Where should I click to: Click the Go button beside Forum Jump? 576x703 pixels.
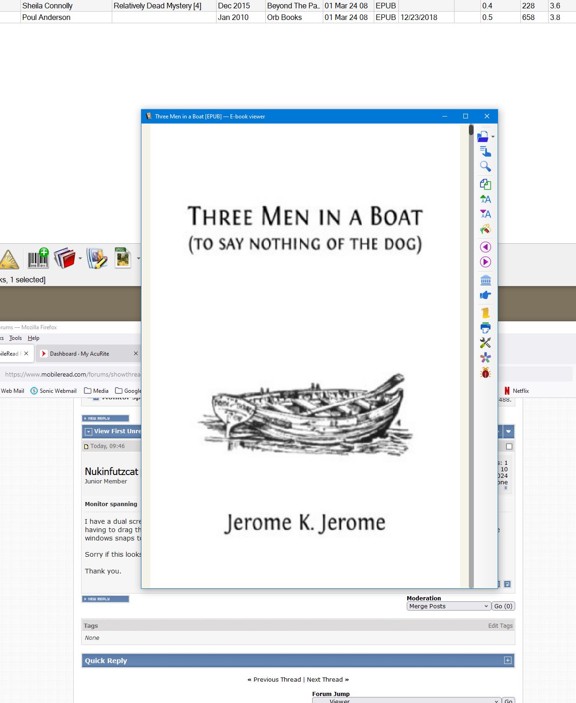(x=508, y=701)
